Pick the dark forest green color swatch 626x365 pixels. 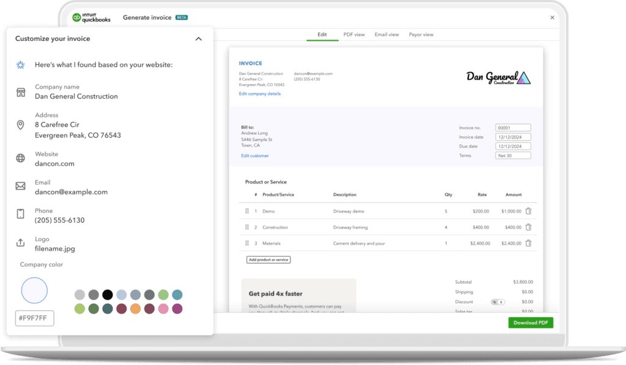click(x=94, y=309)
